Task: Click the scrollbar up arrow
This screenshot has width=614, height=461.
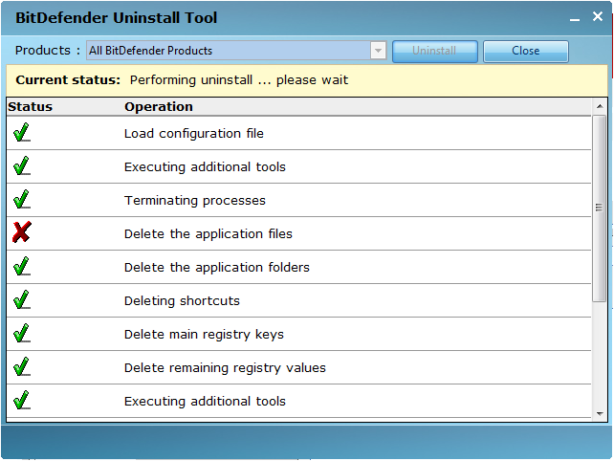Action: [600, 106]
